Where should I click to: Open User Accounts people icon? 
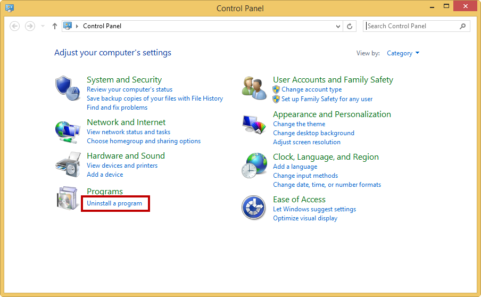click(254, 88)
